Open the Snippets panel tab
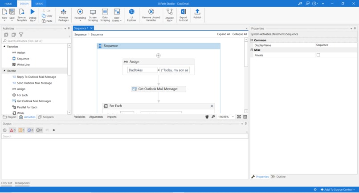Image resolution: width=359 pixels, height=193 pixels. pos(46,117)
